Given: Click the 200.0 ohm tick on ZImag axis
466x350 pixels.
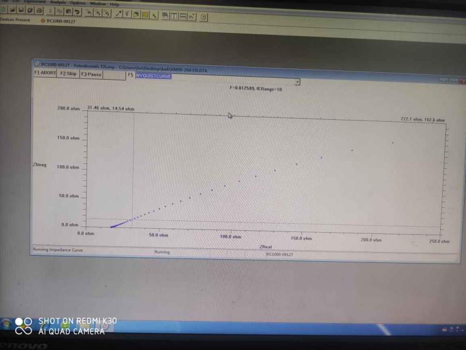Looking at the screenshot, I should coord(69,108).
